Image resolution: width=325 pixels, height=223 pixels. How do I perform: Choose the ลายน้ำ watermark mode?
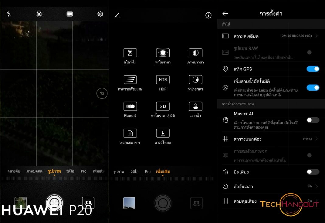click(195, 110)
